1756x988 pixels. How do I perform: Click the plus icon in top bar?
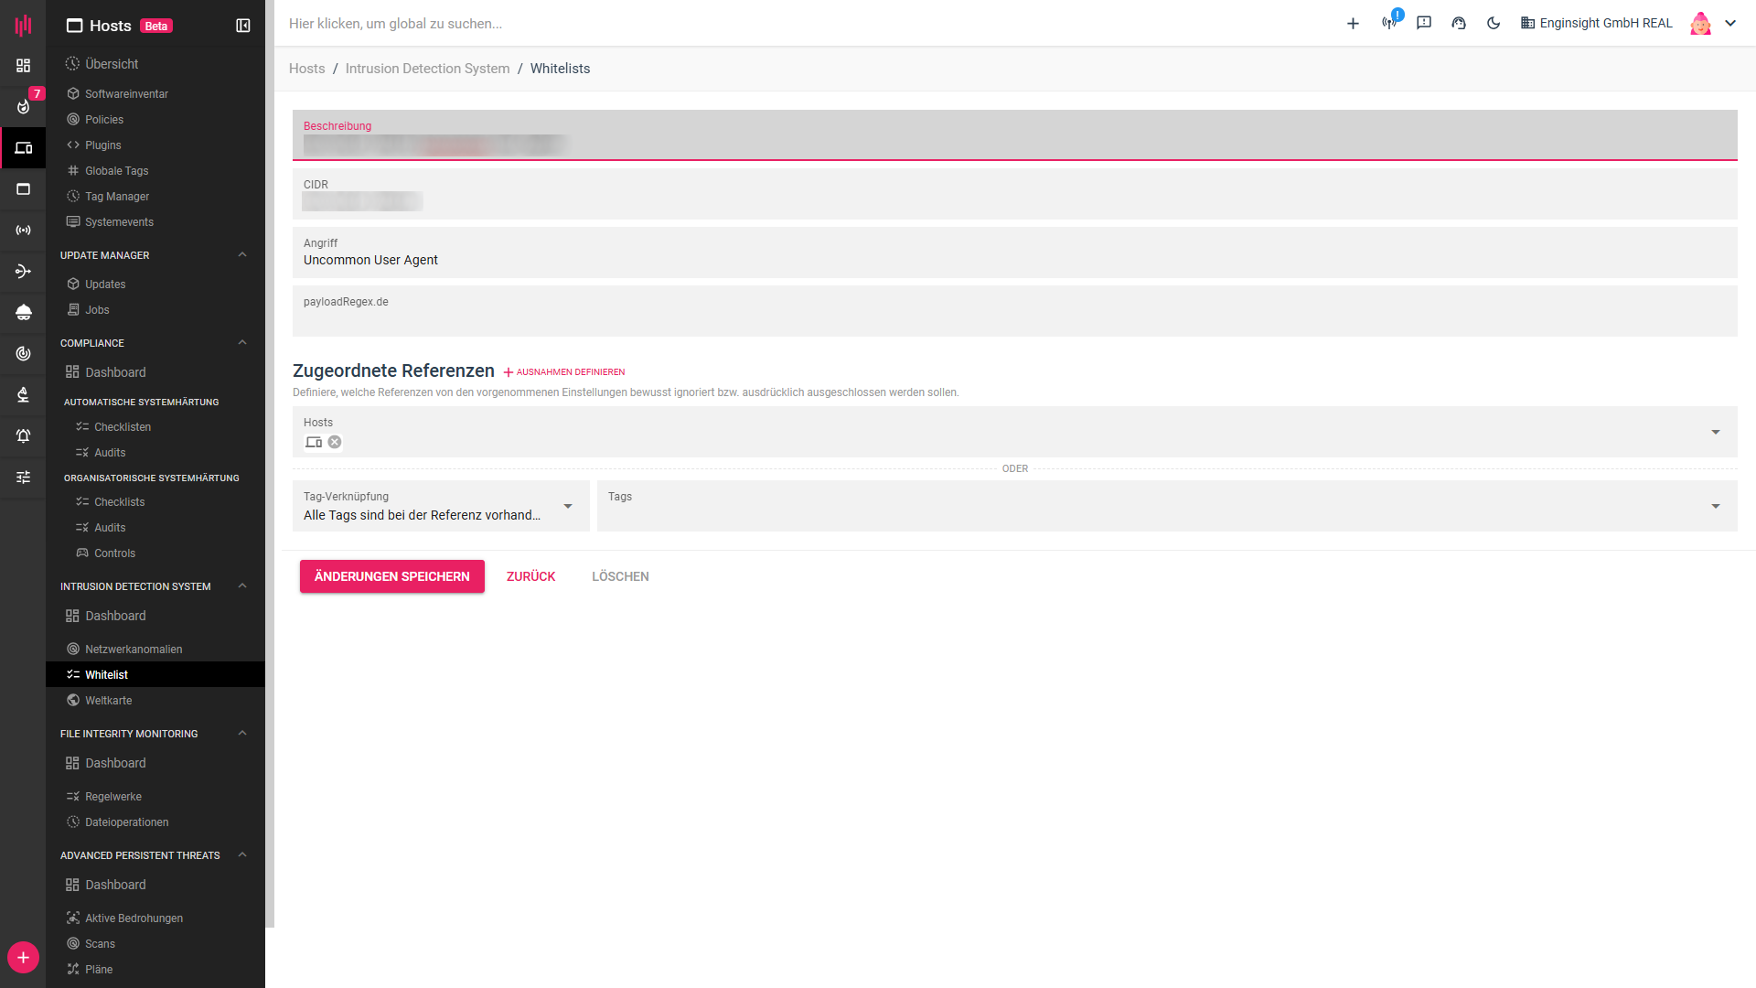tap(1353, 24)
